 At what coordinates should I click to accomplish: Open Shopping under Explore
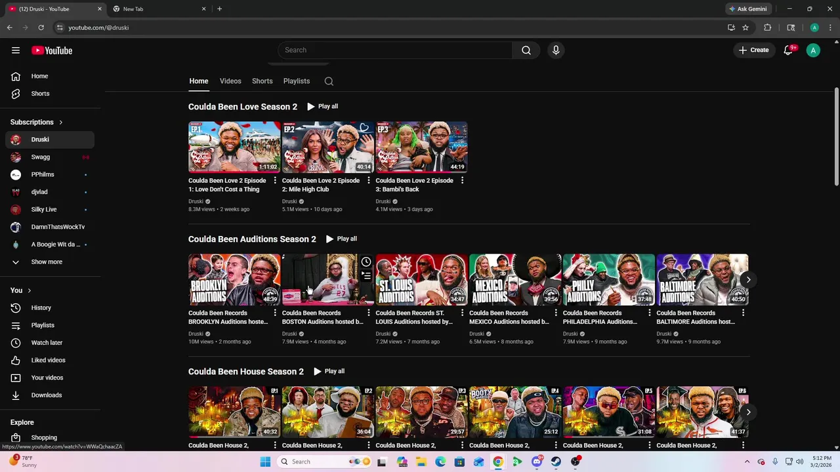click(x=50, y=437)
